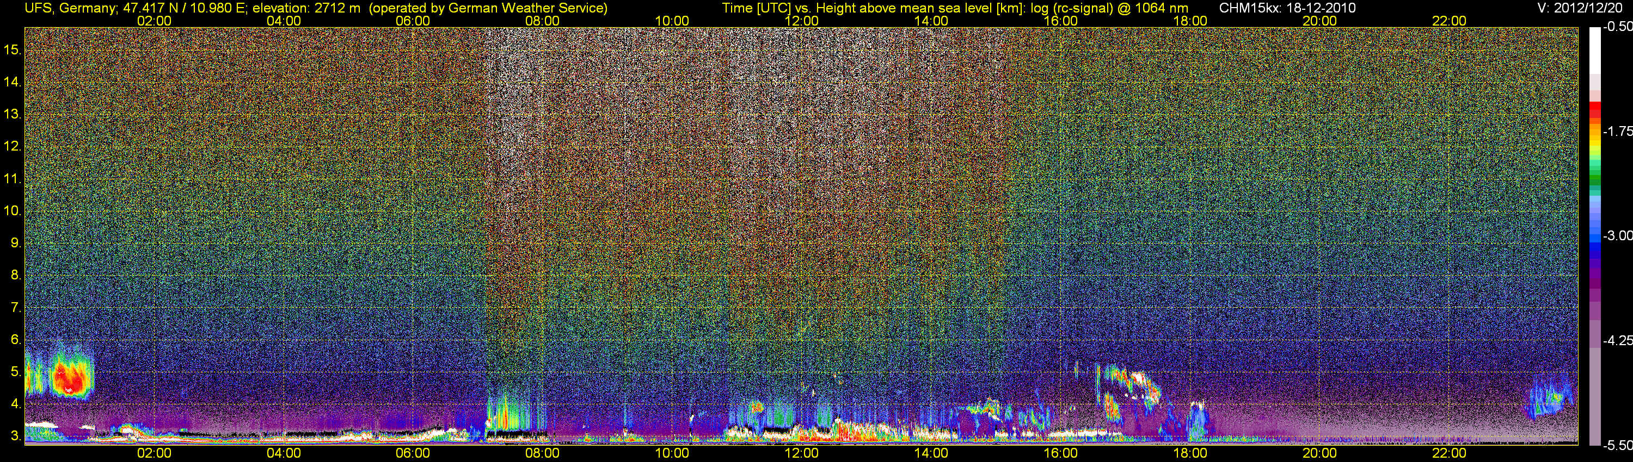The height and width of the screenshot is (462, 1633).
Task: Click the -3.00 color scale value
Action: click(x=1617, y=235)
